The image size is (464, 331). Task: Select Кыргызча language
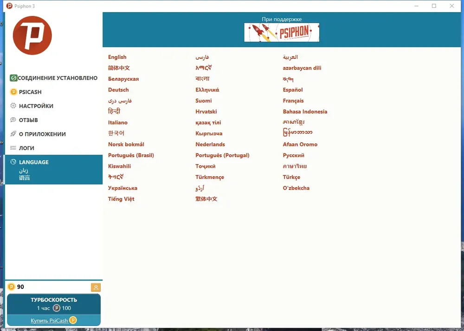(x=209, y=134)
